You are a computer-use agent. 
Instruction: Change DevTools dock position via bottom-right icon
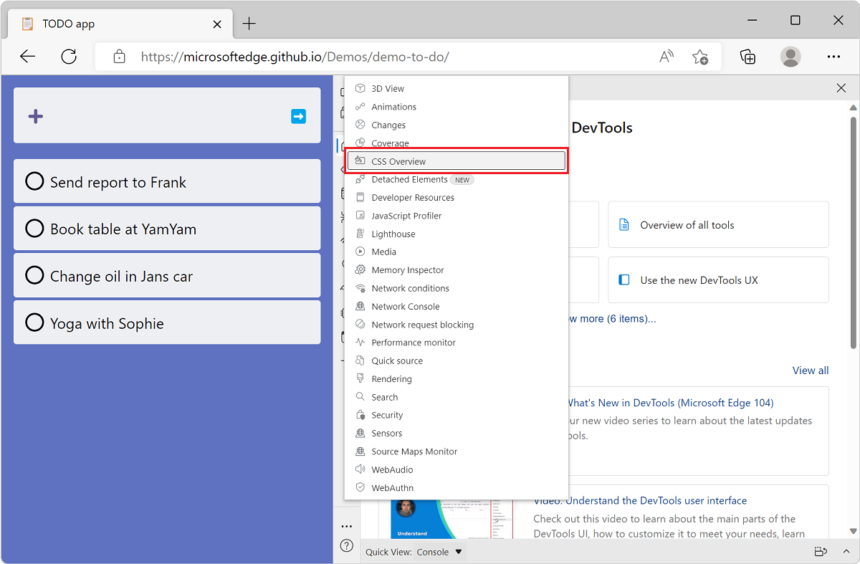click(x=820, y=551)
